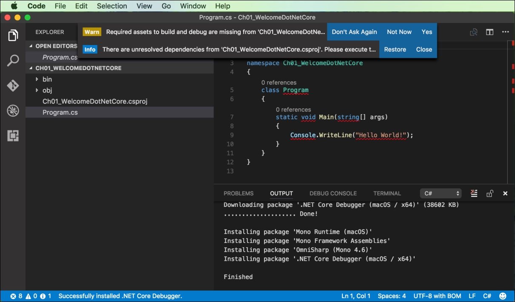Open the Search view in activity bar
515x302 pixels.
point(13,60)
